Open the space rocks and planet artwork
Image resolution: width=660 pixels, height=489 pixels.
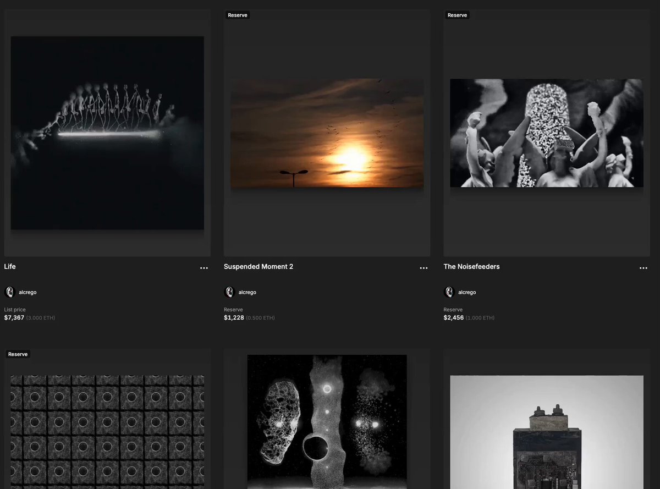327,421
